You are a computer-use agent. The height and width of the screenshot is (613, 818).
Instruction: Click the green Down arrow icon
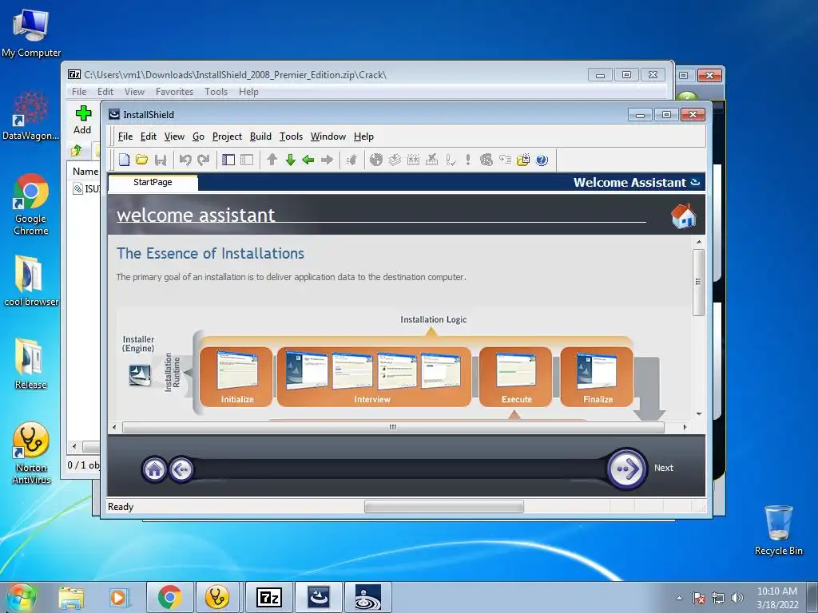tap(291, 160)
